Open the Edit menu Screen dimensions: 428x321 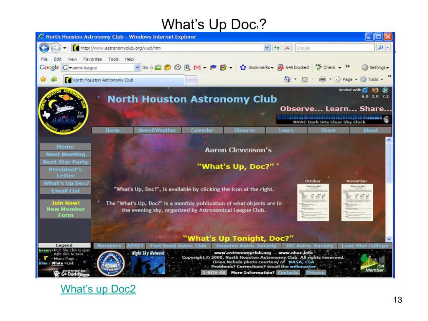(x=58, y=59)
